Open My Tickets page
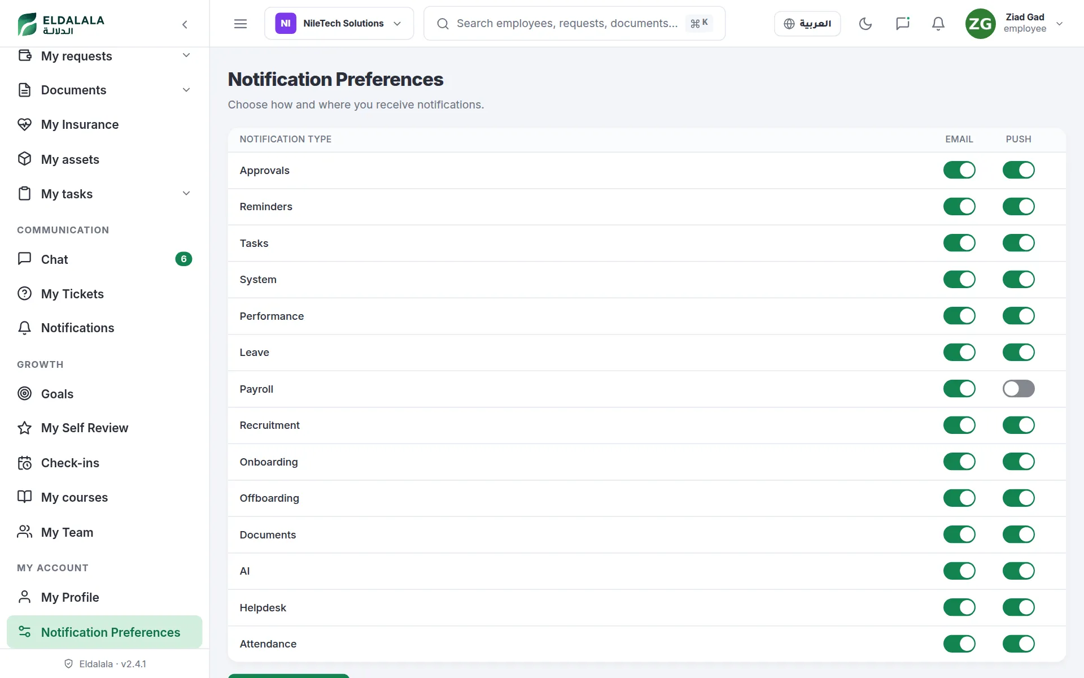 104,294
